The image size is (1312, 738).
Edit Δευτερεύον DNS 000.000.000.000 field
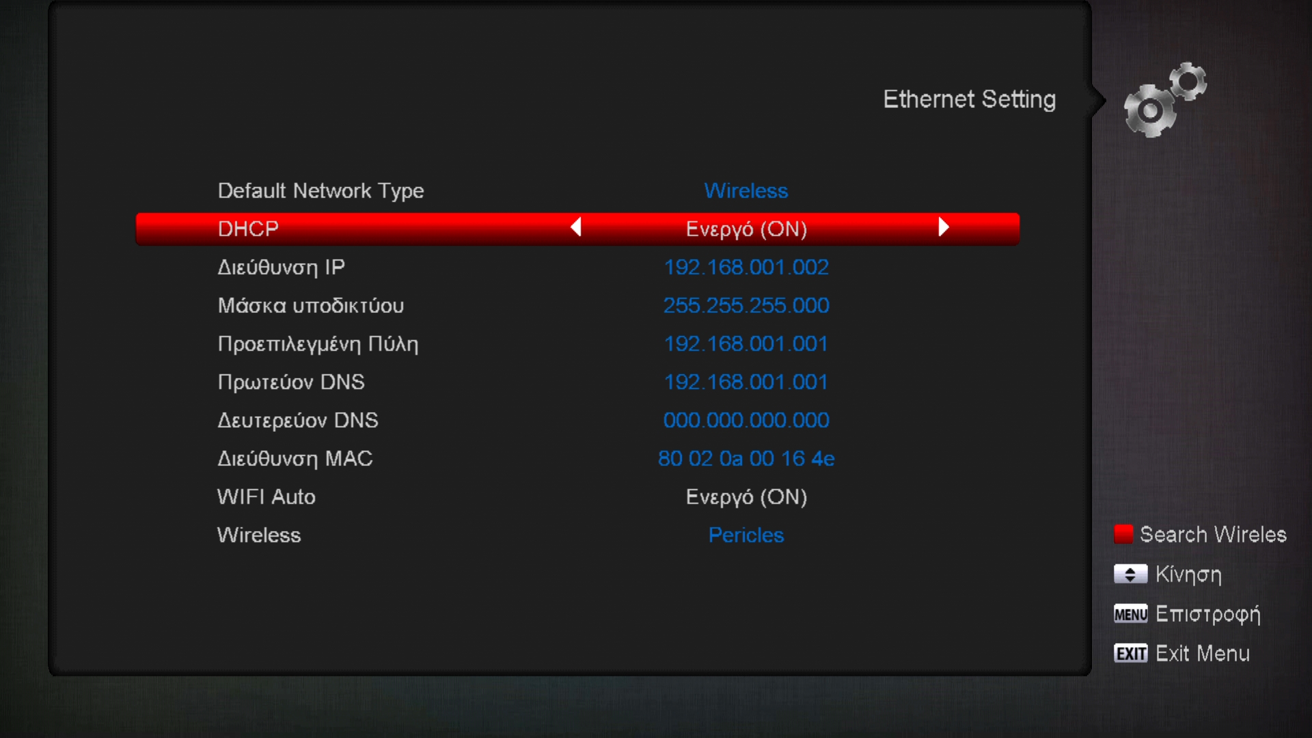tap(746, 420)
